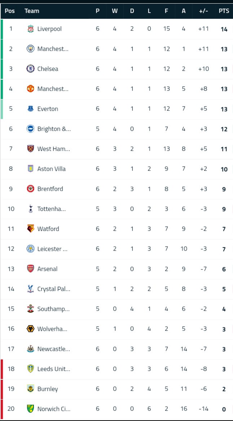Viewport: 233px width, 421px height.
Task: Click the Norwich City canary badge
Action: pyautogui.click(x=31, y=409)
